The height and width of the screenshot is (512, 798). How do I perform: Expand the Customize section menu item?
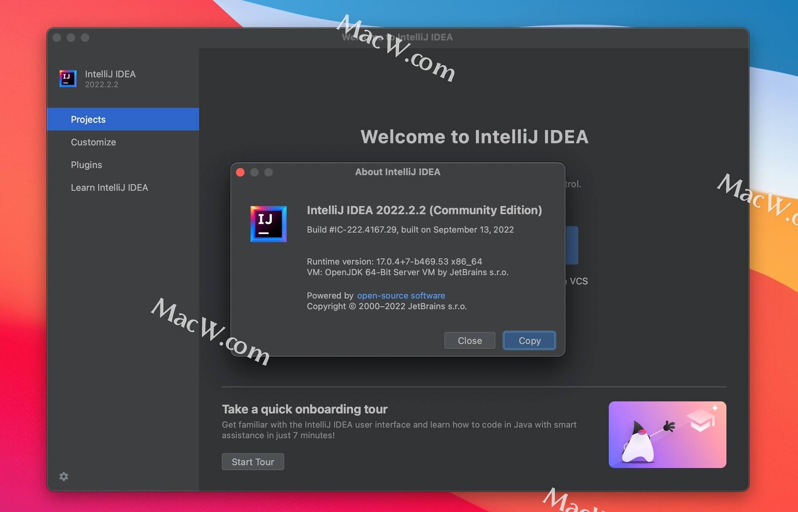[93, 141]
